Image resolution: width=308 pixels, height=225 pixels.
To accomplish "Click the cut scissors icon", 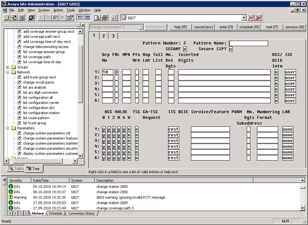I will 41,18.
